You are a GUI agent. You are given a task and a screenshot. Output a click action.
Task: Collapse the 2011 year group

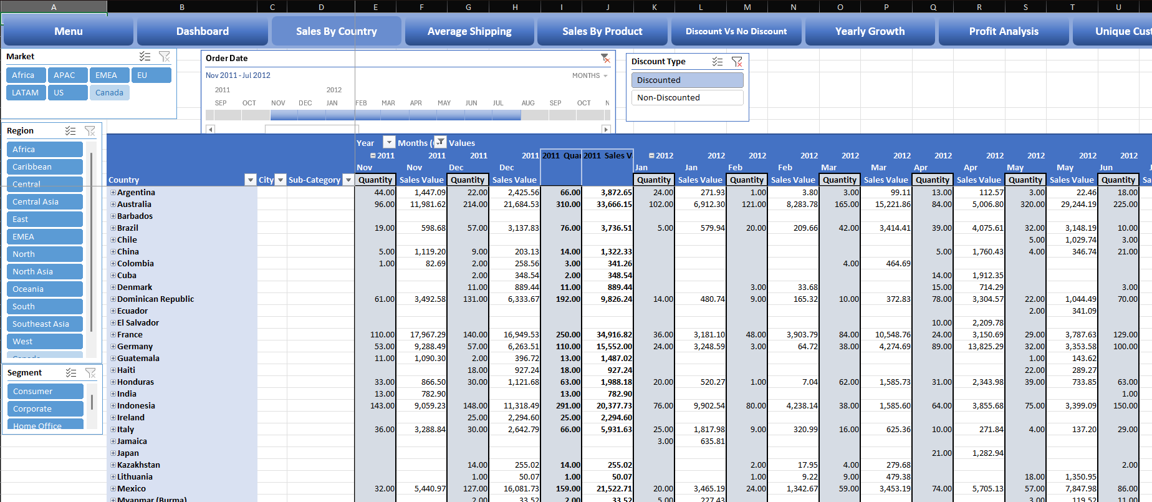click(373, 156)
